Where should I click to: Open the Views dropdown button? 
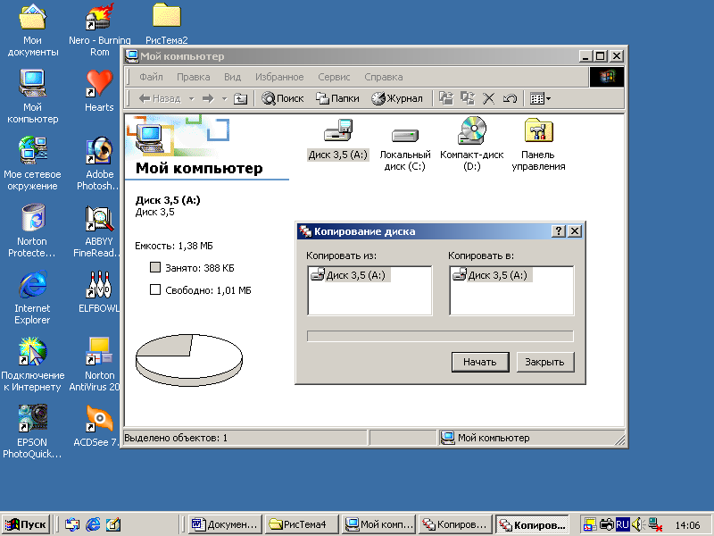pyautogui.click(x=540, y=98)
